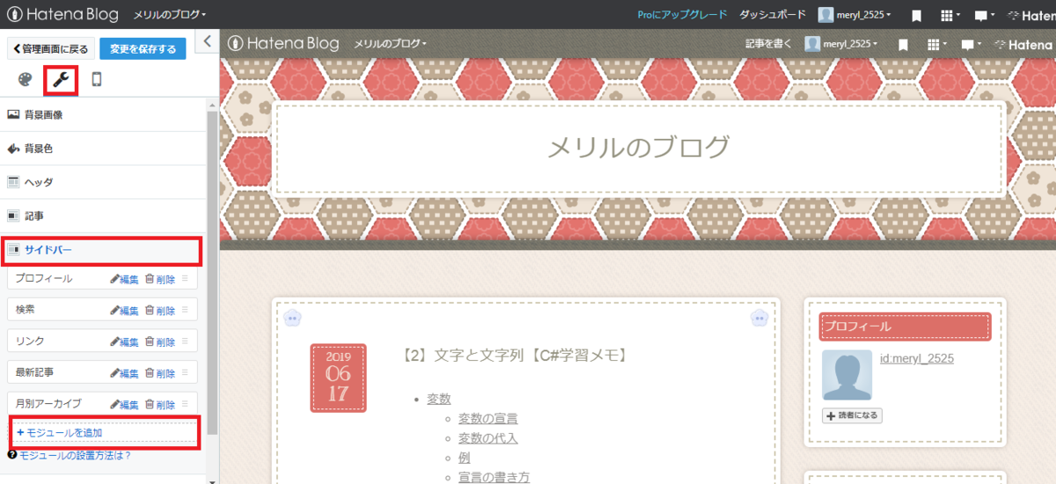Delete the プロフィール module
The height and width of the screenshot is (484, 1056).
[x=160, y=279]
